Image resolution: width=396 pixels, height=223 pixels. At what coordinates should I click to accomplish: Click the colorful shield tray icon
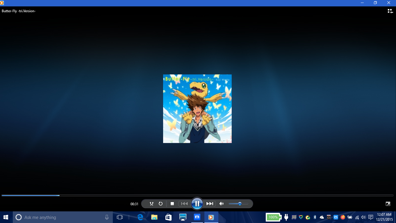coord(301,217)
